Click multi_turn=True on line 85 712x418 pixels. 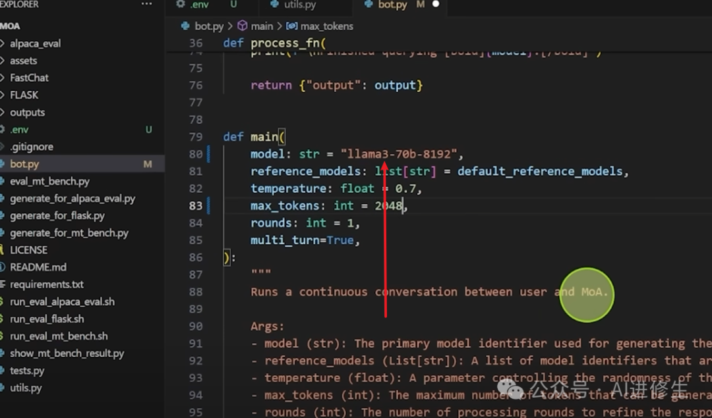(x=302, y=240)
